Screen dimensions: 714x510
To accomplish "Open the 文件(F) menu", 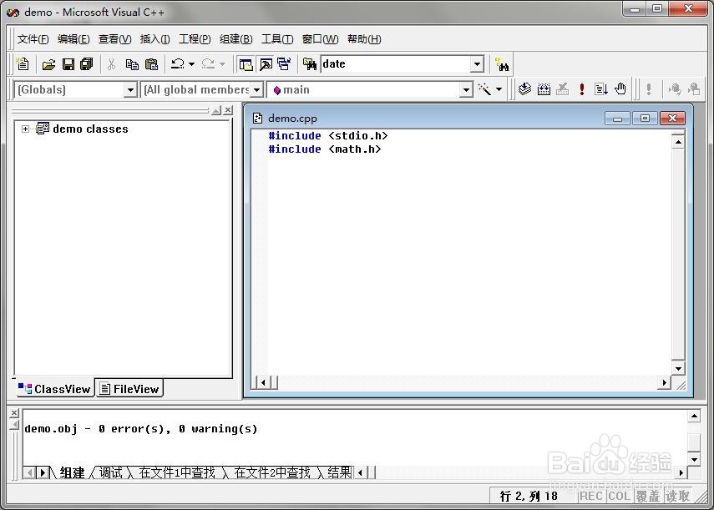I will [x=33, y=39].
